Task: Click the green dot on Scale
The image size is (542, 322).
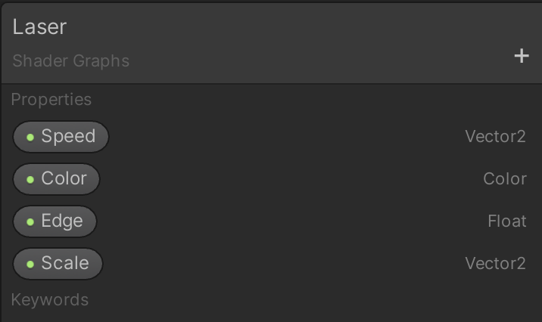Action: [x=30, y=265]
